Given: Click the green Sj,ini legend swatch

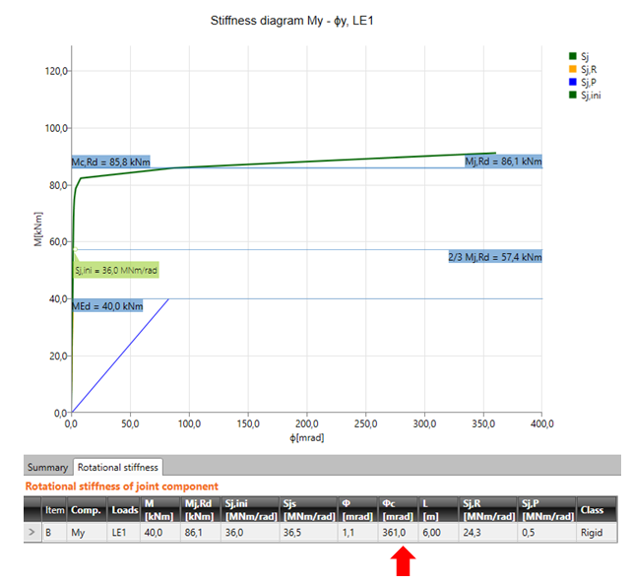Looking at the screenshot, I should coord(573,95).
